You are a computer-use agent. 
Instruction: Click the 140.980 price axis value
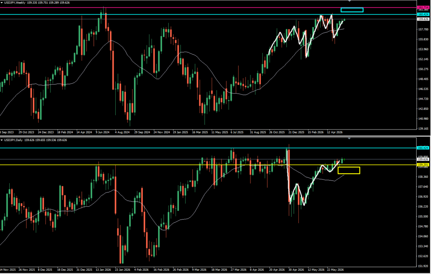coord(423,119)
